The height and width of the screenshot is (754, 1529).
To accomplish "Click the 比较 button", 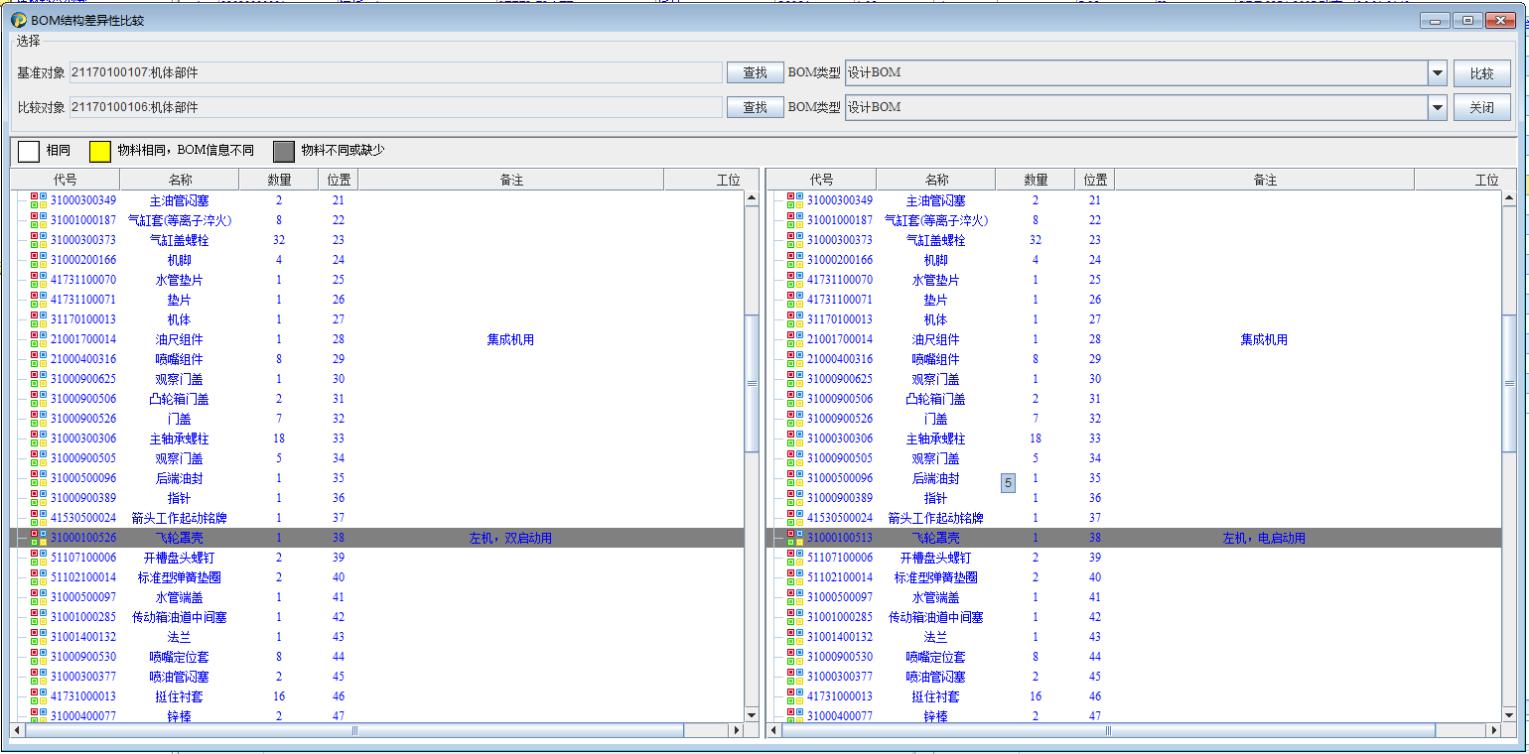I will point(1481,73).
